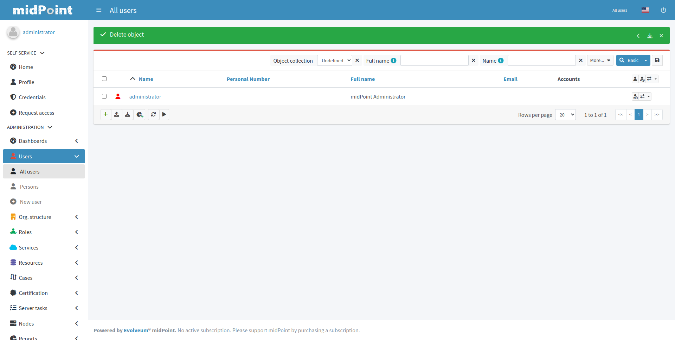Screen dimensions: 675x340
Task: Click the export download icon below table
Action: [x=128, y=114]
